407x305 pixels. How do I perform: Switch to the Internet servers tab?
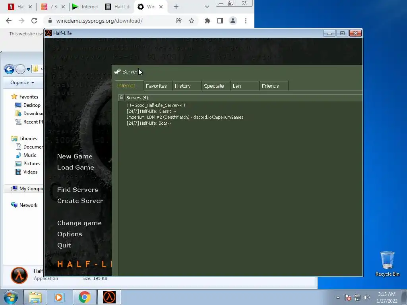pos(129,86)
